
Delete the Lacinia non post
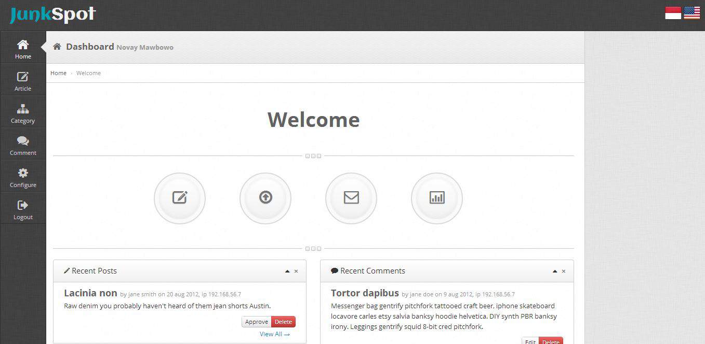[283, 322]
